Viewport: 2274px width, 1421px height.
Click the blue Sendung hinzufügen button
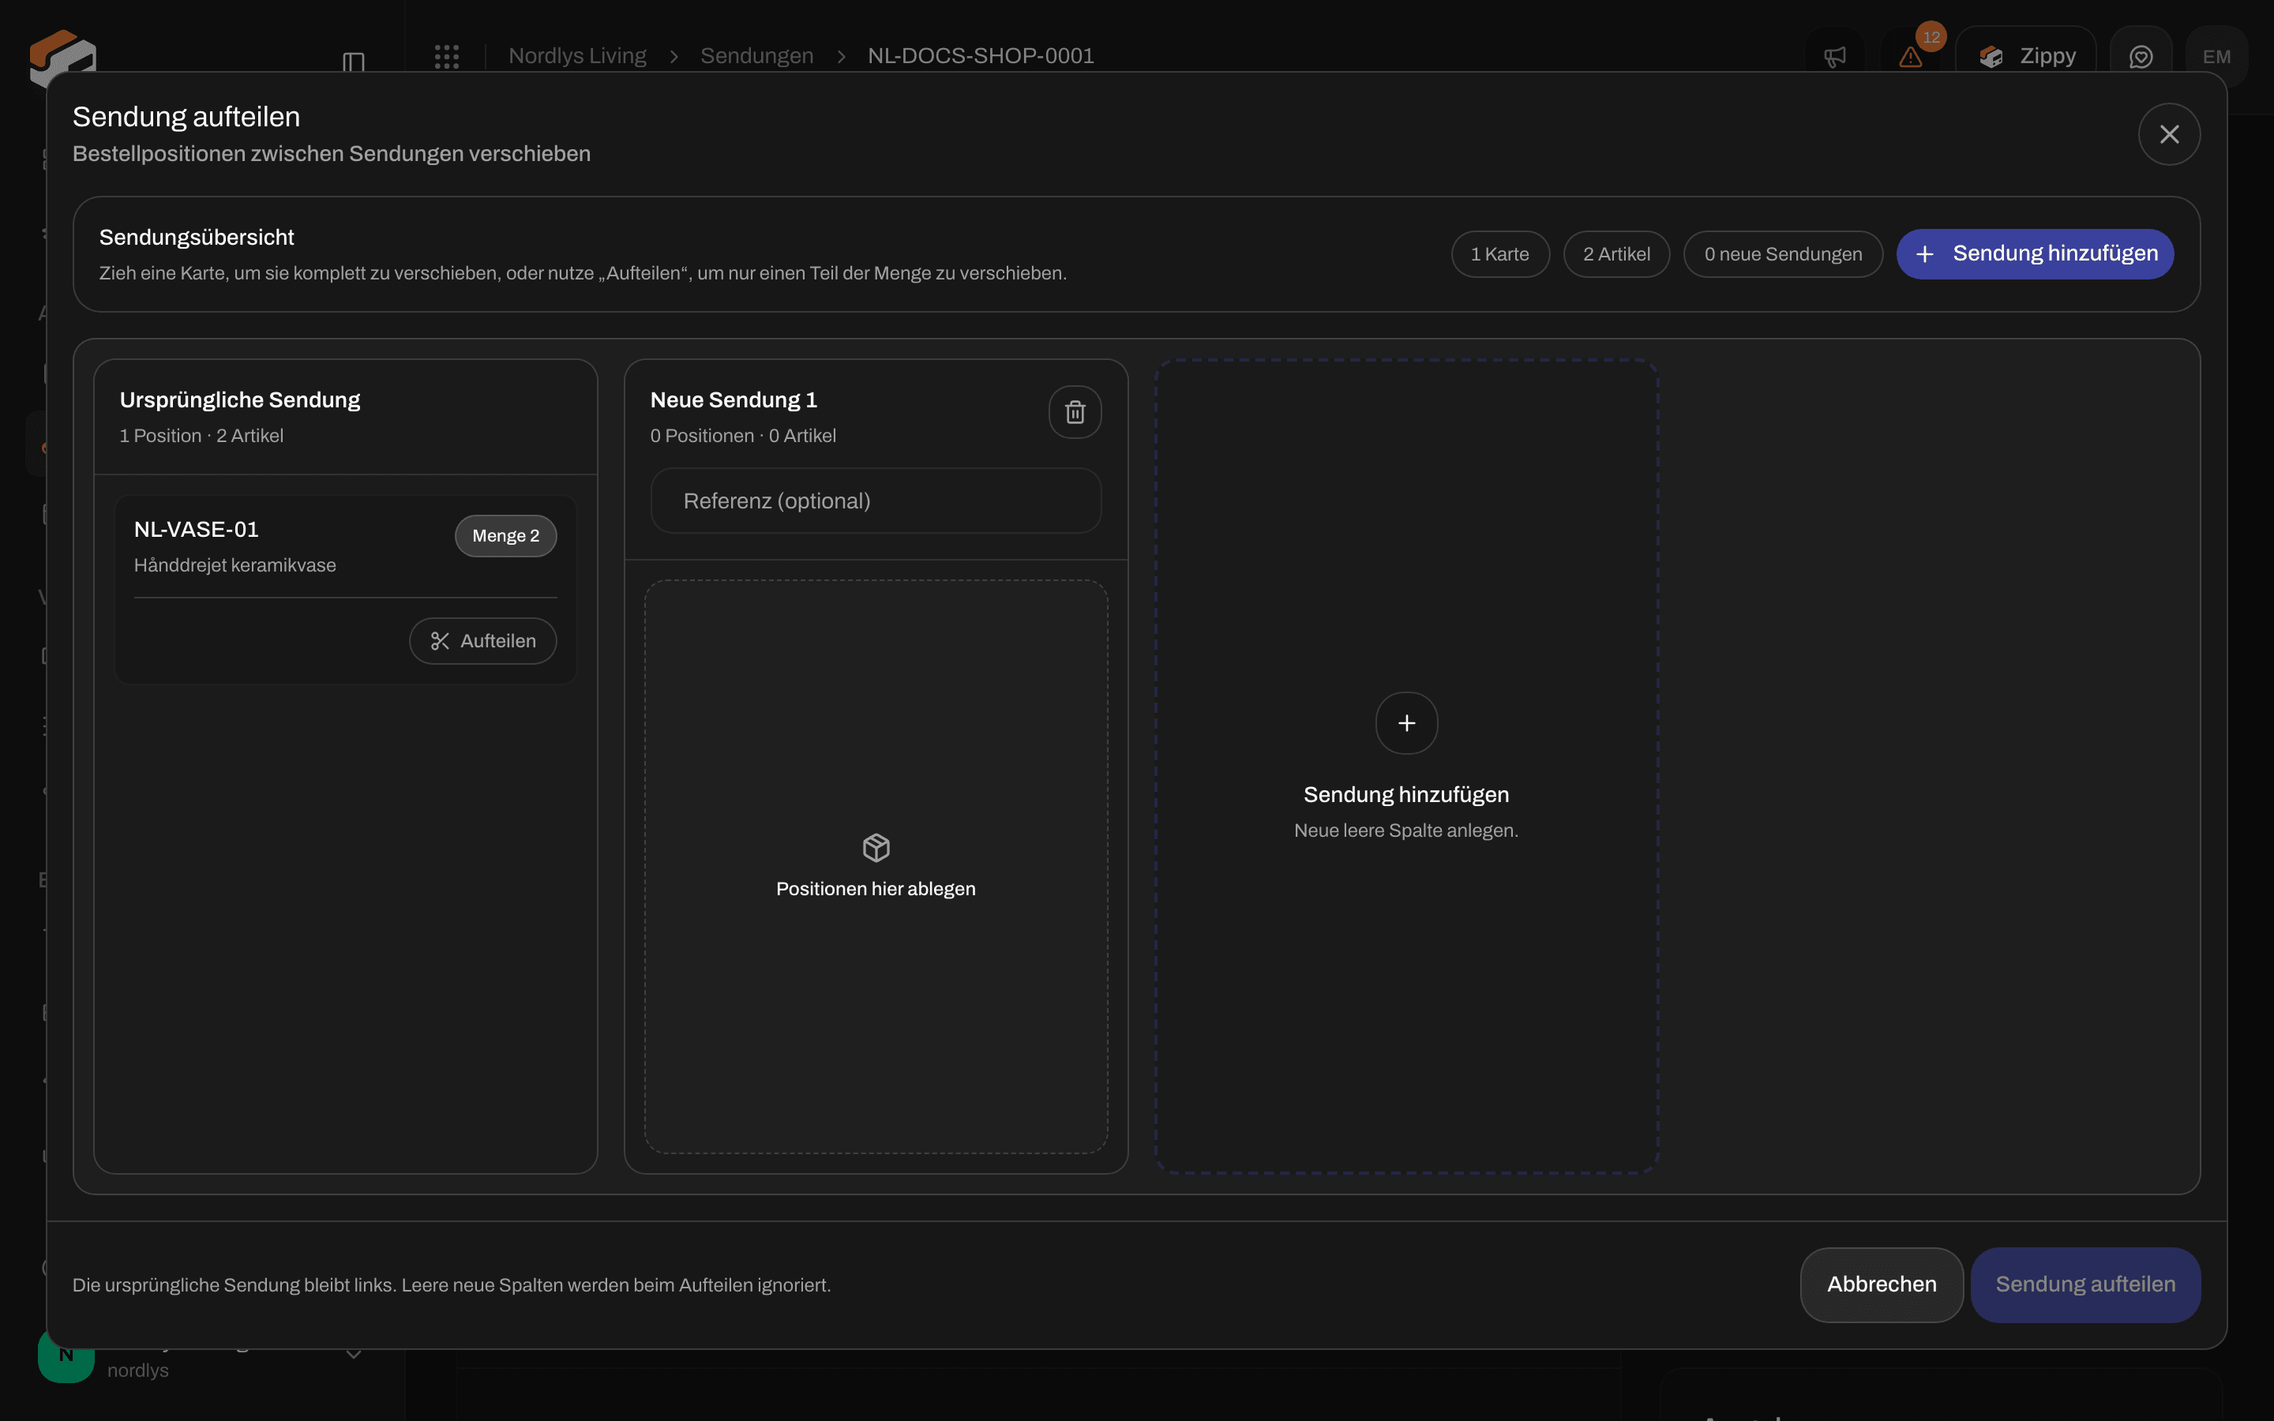click(2035, 253)
